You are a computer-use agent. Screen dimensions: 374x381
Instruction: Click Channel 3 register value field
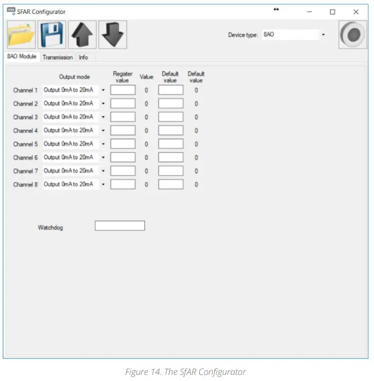123,117
